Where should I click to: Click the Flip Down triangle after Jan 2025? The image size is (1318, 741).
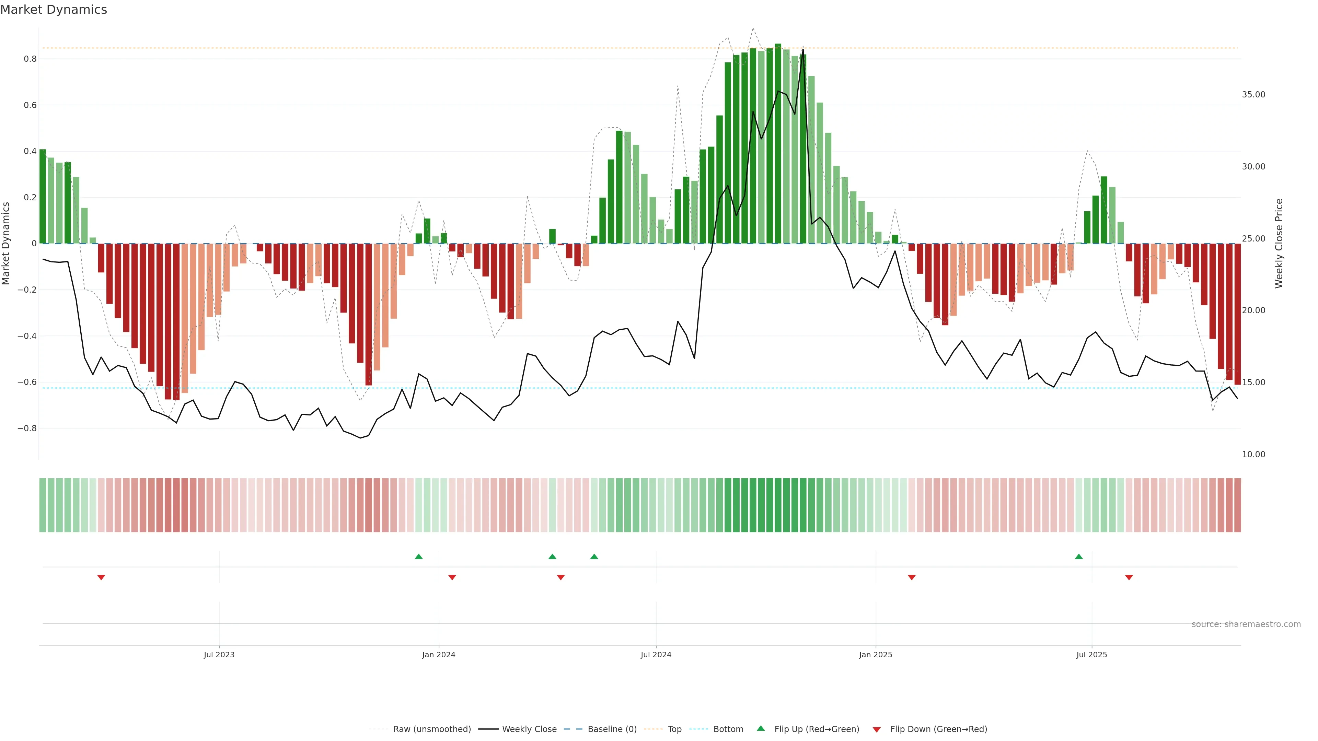[911, 577]
